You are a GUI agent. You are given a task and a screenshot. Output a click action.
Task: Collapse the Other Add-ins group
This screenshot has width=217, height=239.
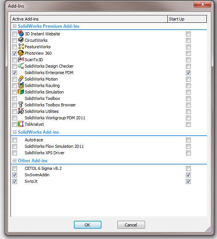click(x=14, y=160)
